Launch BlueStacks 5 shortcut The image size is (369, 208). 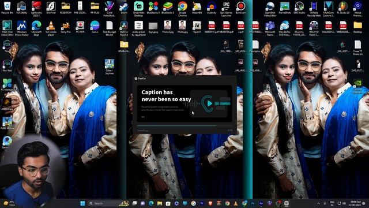[x=168, y=8]
